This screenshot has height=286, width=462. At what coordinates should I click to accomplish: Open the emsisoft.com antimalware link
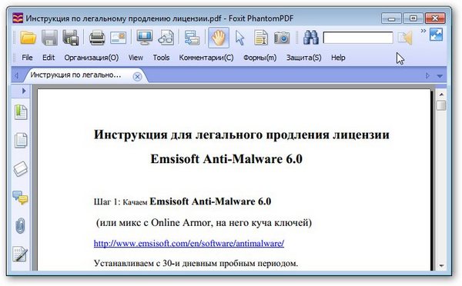point(189,244)
